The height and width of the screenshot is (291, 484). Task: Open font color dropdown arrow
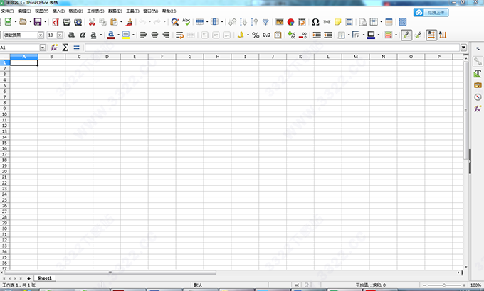[x=118, y=35]
